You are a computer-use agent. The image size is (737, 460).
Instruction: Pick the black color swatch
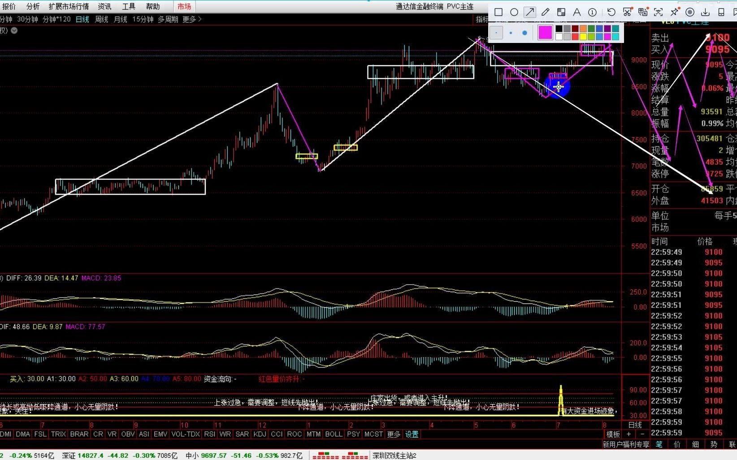coord(559,29)
